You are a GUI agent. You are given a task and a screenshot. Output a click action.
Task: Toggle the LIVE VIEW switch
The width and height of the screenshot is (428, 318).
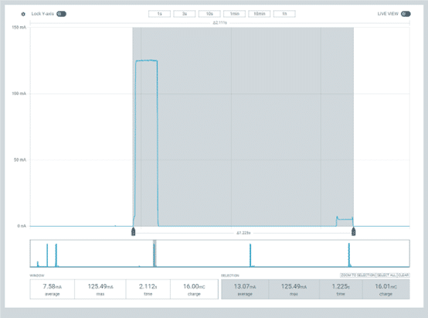[406, 14]
